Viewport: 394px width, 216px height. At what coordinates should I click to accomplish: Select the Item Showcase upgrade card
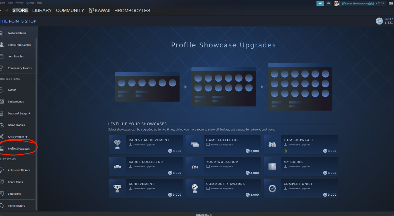301,144
